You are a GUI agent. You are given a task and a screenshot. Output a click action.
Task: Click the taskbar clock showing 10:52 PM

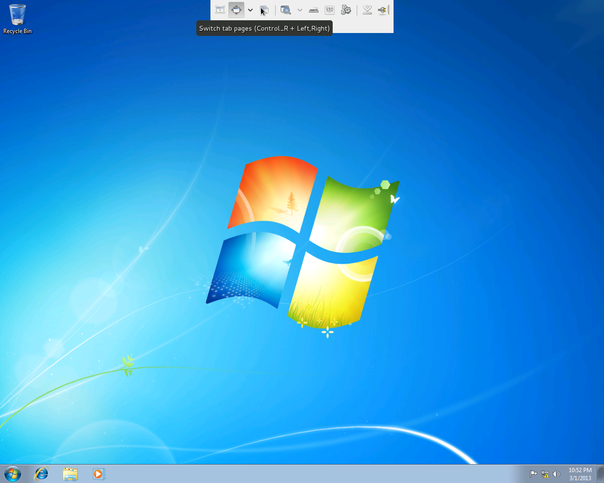pyautogui.click(x=580, y=474)
